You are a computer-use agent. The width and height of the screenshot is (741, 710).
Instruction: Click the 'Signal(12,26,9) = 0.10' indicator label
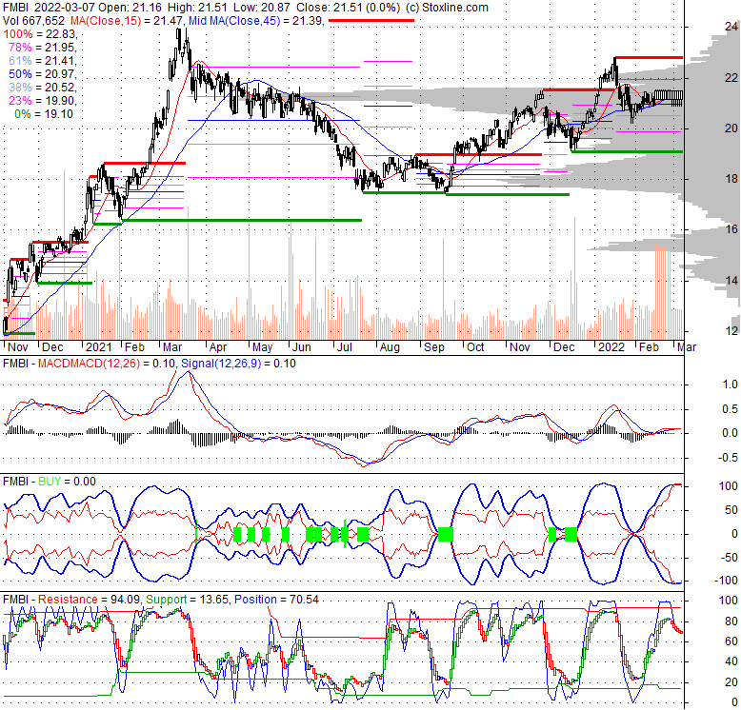(238, 364)
